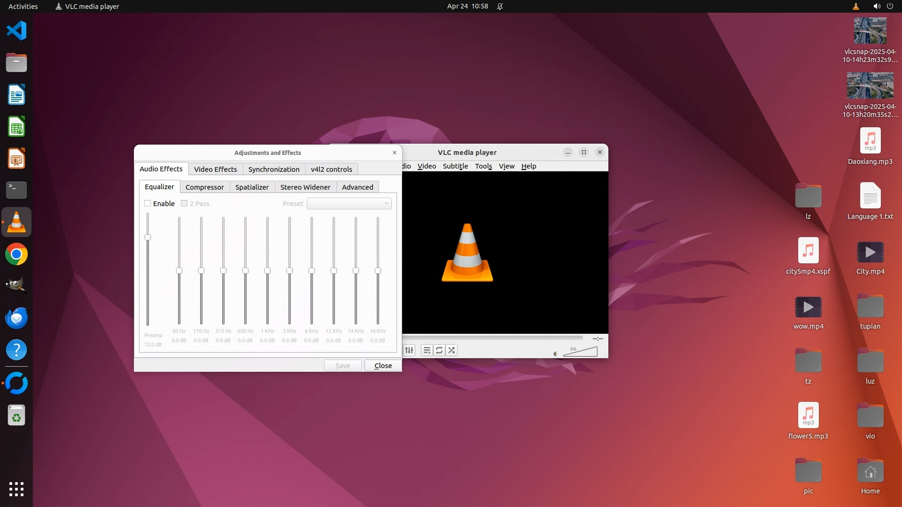Open system volume indicator in top bar

(x=877, y=6)
